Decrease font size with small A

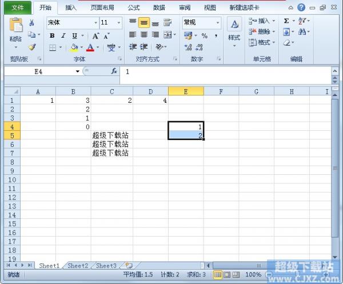(x=106, y=36)
